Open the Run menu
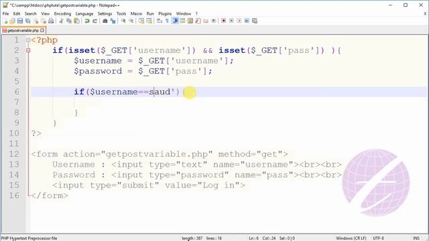 [150, 13]
